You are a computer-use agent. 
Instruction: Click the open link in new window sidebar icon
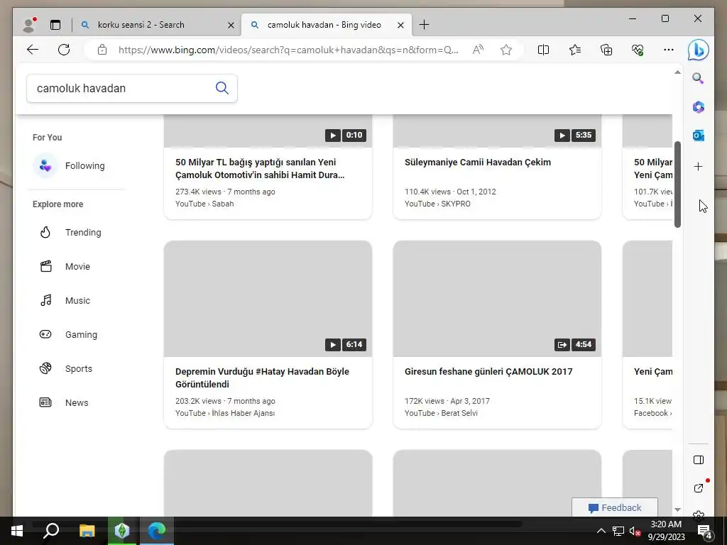(699, 488)
